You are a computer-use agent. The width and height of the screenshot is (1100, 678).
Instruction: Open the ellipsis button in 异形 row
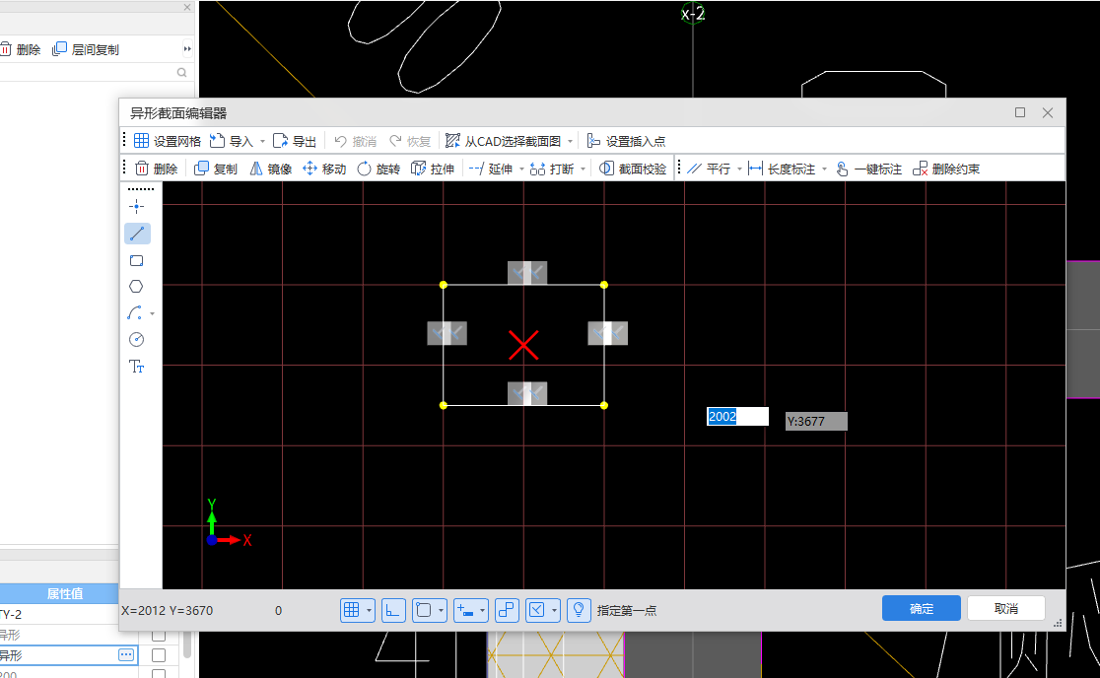(x=126, y=655)
